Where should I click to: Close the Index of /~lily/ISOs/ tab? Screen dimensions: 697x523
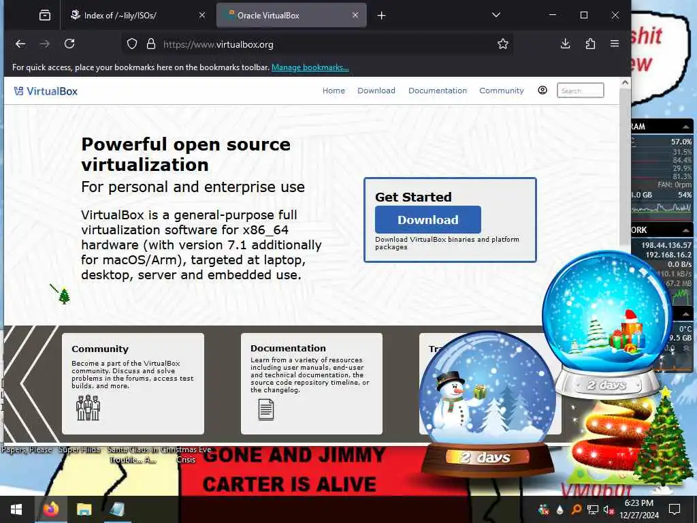click(201, 15)
